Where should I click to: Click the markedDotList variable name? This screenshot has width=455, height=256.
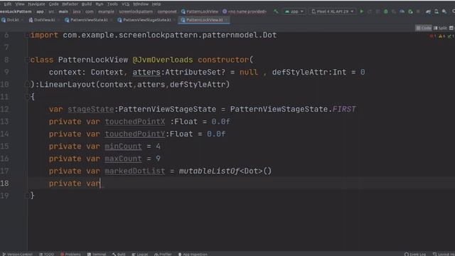coord(134,171)
